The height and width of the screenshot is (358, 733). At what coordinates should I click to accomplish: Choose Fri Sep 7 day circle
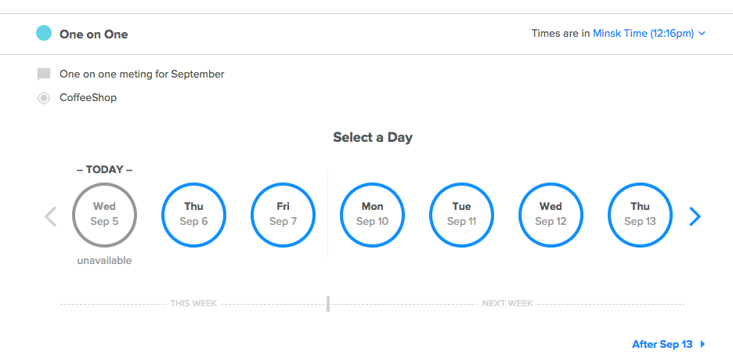283,215
